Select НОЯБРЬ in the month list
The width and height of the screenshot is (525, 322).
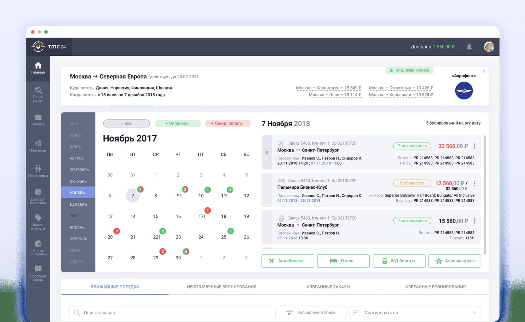click(x=78, y=193)
